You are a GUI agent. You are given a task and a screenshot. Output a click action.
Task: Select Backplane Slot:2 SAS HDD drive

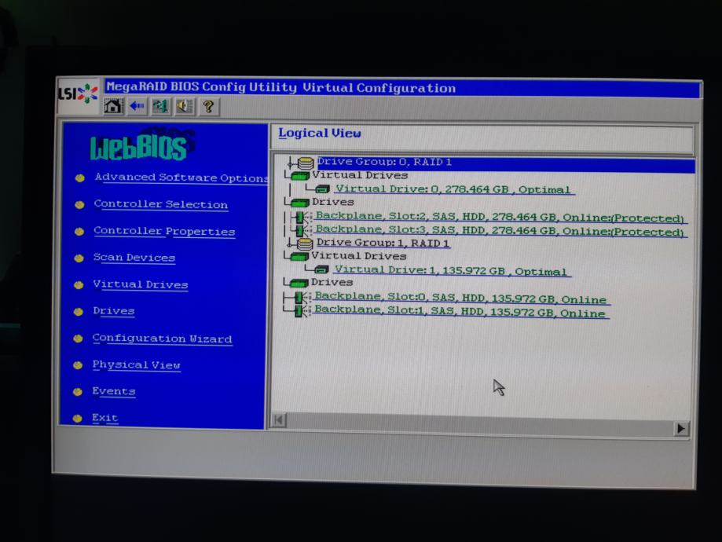500,217
